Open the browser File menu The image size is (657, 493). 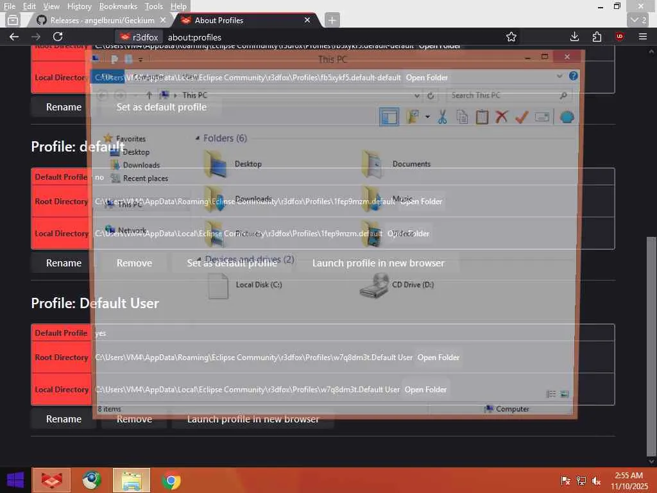[9, 6]
